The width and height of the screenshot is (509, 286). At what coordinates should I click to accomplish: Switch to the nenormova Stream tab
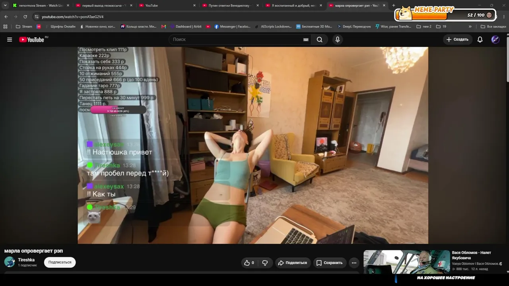[x=41, y=6]
